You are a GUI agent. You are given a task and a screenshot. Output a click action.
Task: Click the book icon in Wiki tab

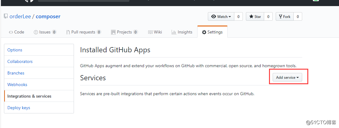pyautogui.click(x=150, y=32)
